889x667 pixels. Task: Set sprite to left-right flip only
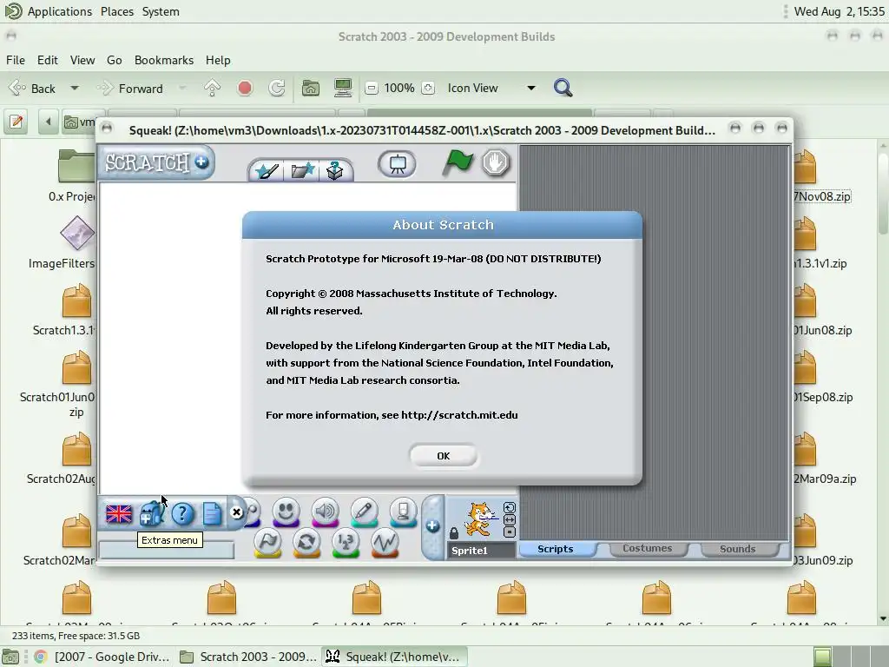pos(509,519)
